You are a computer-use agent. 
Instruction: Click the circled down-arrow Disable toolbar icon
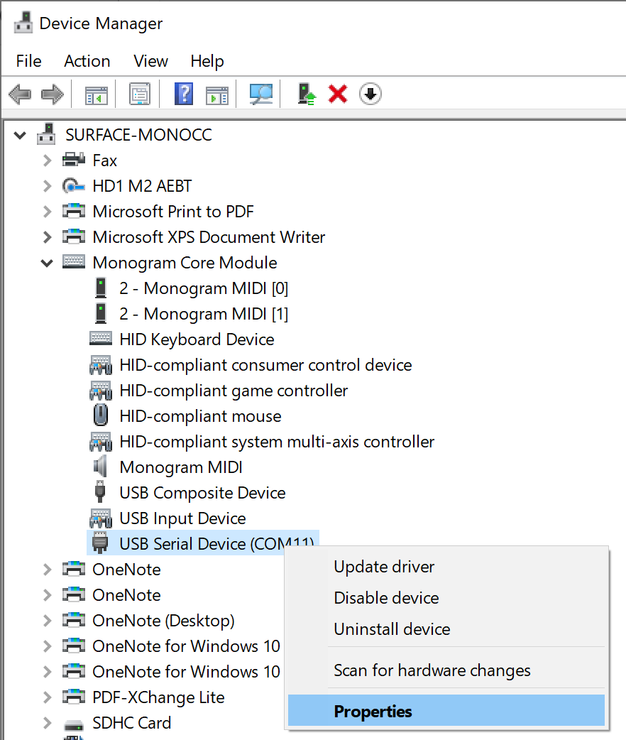click(x=370, y=94)
